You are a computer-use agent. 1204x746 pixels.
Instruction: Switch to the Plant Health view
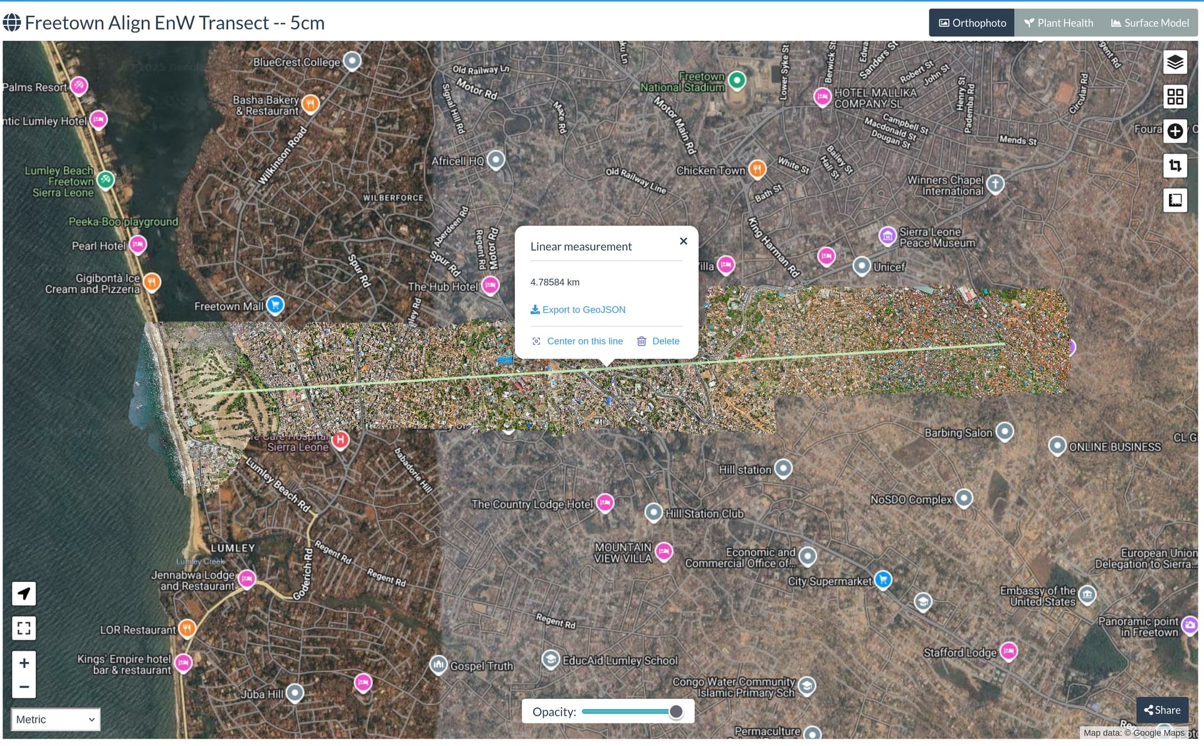[x=1059, y=23]
